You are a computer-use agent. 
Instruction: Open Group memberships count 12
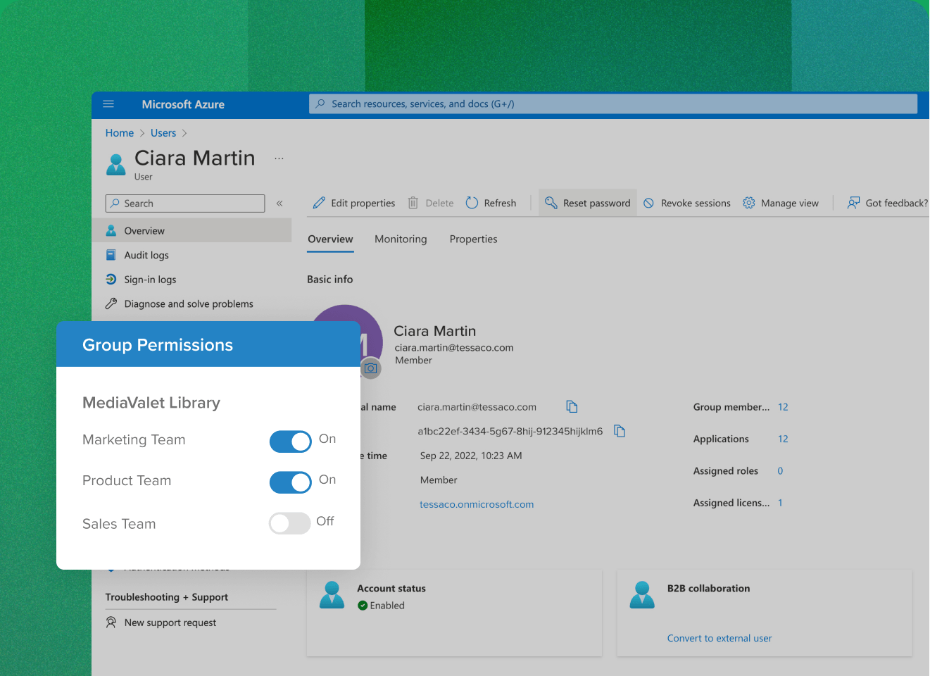point(783,407)
